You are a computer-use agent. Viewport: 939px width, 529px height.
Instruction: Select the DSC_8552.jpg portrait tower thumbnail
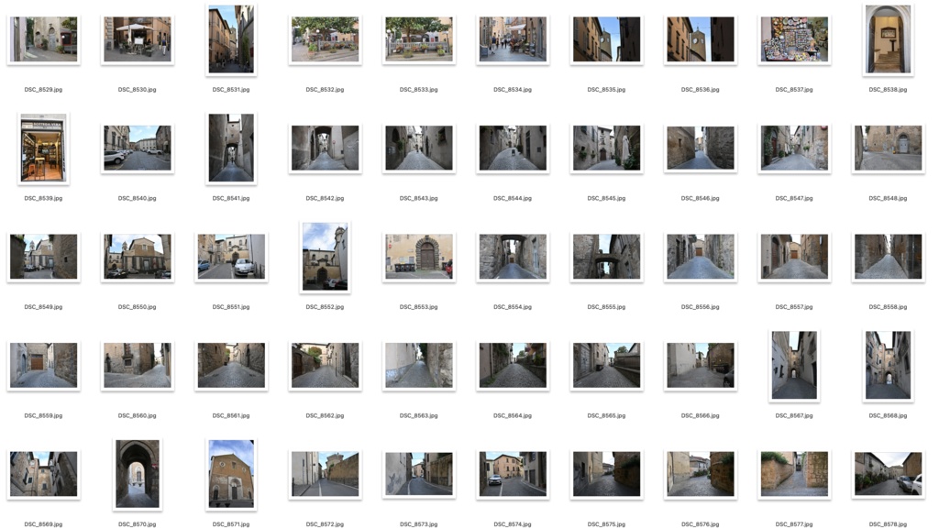tap(326, 257)
